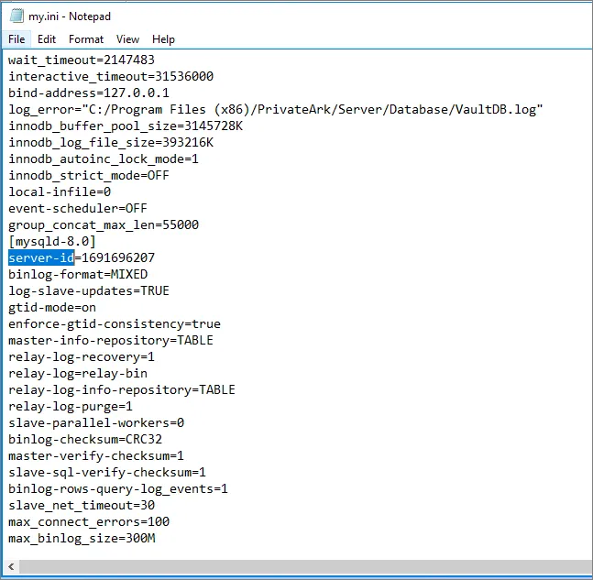Image resolution: width=593 pixels, height=580 pixels.
Task: Click the max_binlog_size=300M line
Action: tap(82, 538)
